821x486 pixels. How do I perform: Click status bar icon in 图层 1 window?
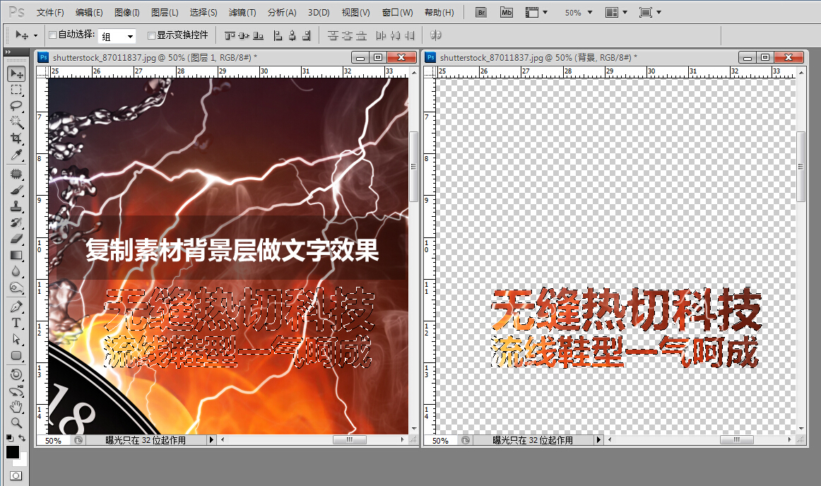[x=78, y=441]
